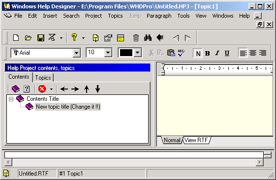Open topic properties icon in toolbar
This screenshot has height=180, width=276.
click(108, 38)
